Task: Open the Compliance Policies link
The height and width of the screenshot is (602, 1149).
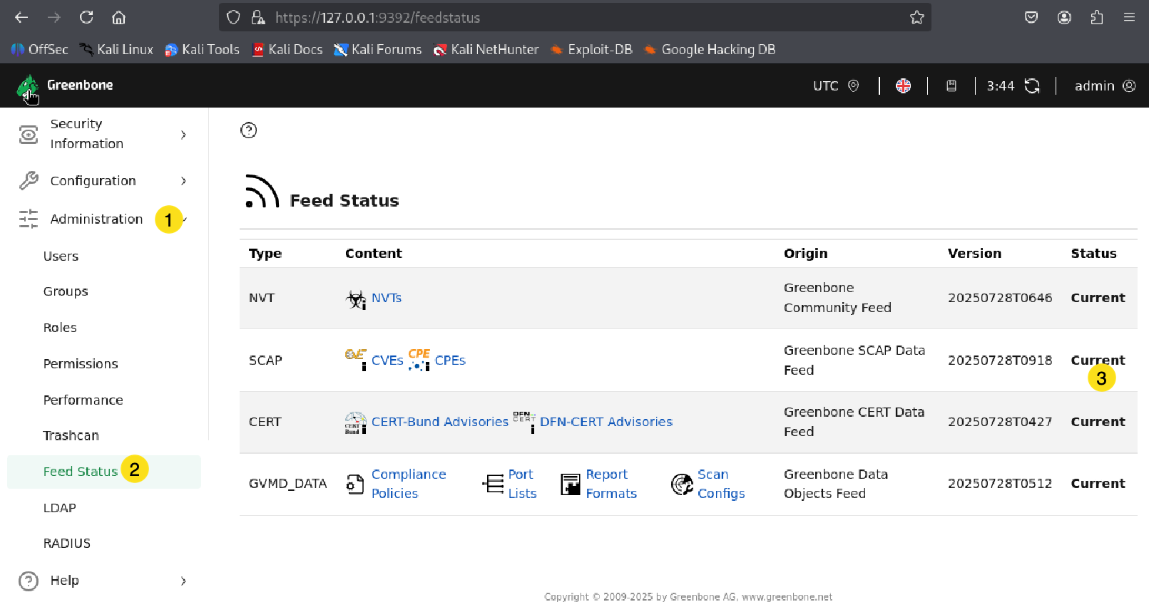Action: pyautogui.click(x=409, y=484)
